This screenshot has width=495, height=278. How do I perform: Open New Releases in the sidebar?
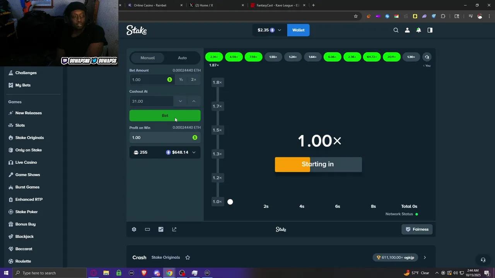[x=29, y=113]
